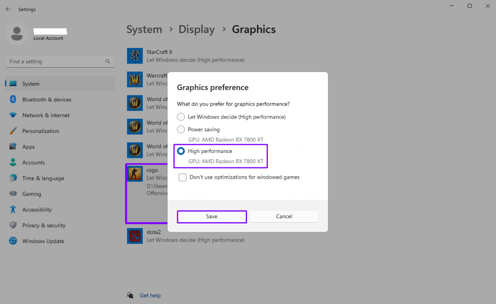Select the High performance radio option
This screenshot has width=496, height=304.
coord(181,151)
